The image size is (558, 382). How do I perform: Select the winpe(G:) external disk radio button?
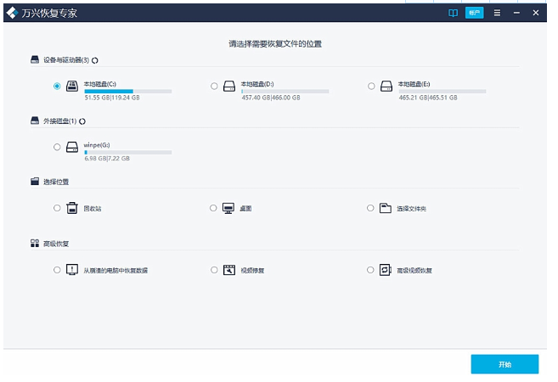[x=57, y=147]
